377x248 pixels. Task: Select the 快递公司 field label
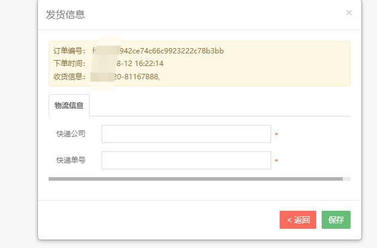[x=71, y=134]
